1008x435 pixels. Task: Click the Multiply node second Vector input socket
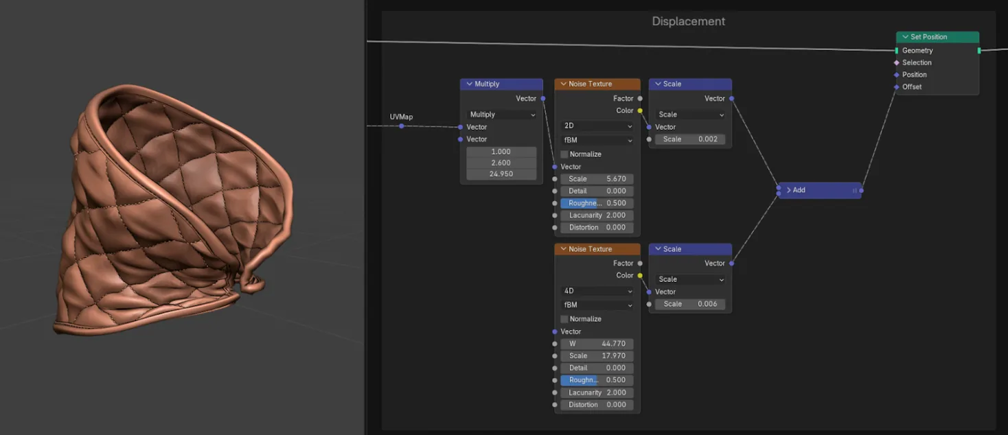(461, 139)
